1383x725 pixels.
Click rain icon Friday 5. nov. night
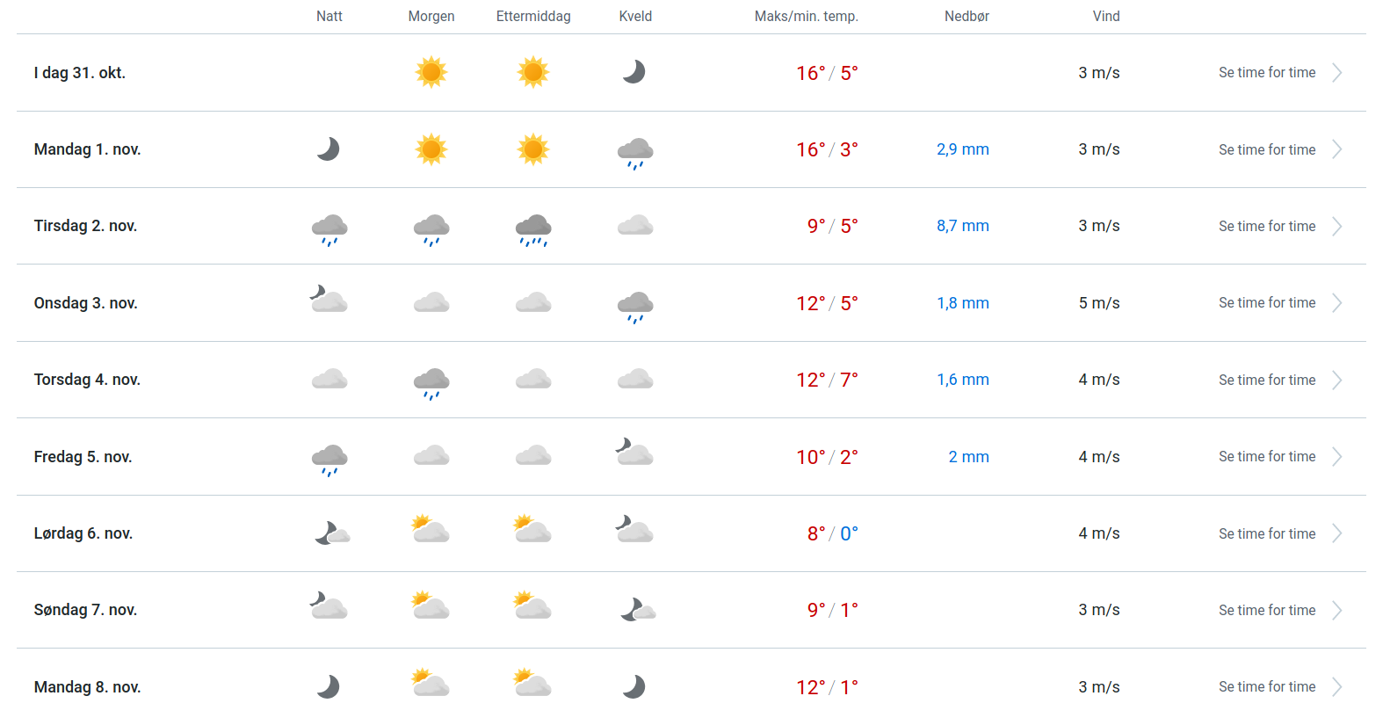(x=329, y=459)
